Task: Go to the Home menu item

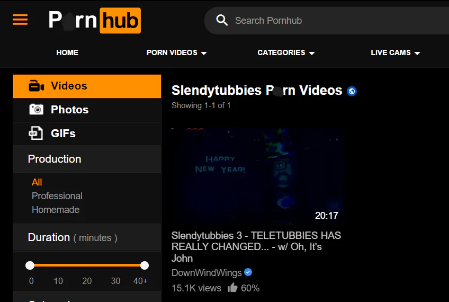Action: (67, 53)
